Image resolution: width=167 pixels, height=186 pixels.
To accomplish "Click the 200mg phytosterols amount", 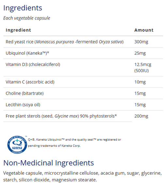I will [141, 116].
